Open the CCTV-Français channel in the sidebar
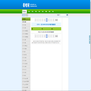The height and width of the screenshot is (91, 91). [26, 79]
